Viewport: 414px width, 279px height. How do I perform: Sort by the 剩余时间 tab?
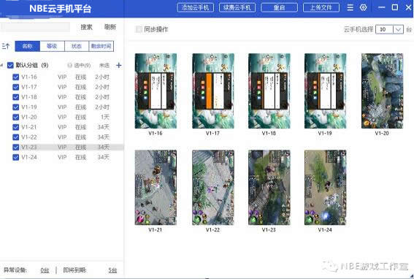point(101,46)
